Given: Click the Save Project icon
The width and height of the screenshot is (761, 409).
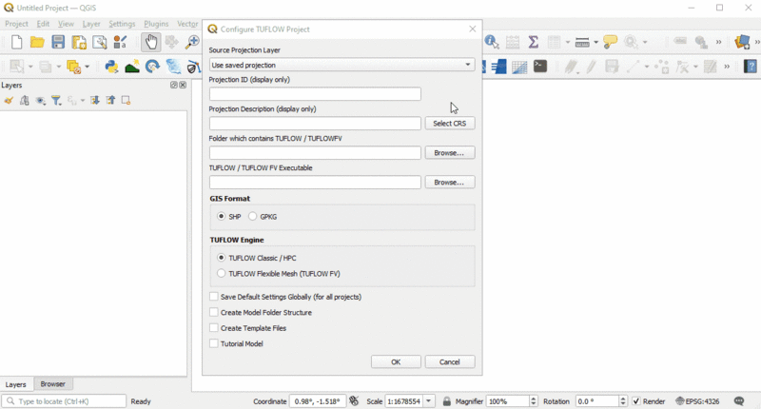Looking at the screenshot, I should 58,43.
